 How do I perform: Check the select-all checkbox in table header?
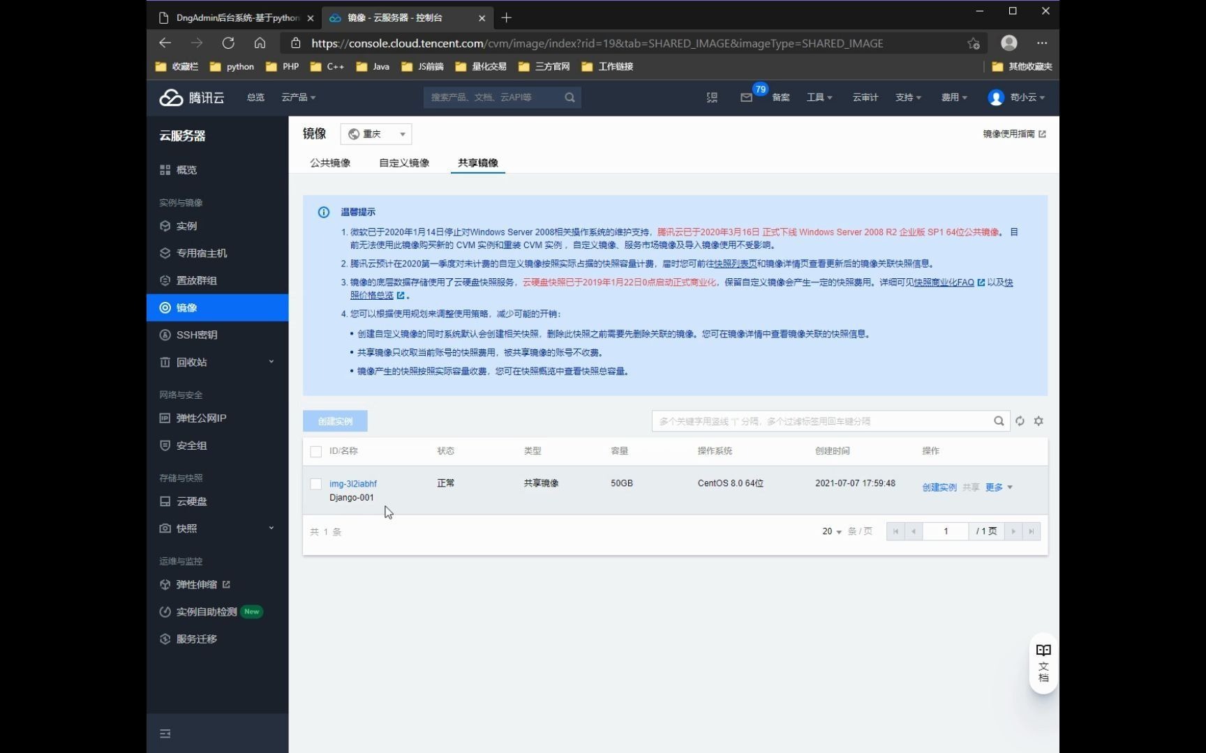[315, 451]
